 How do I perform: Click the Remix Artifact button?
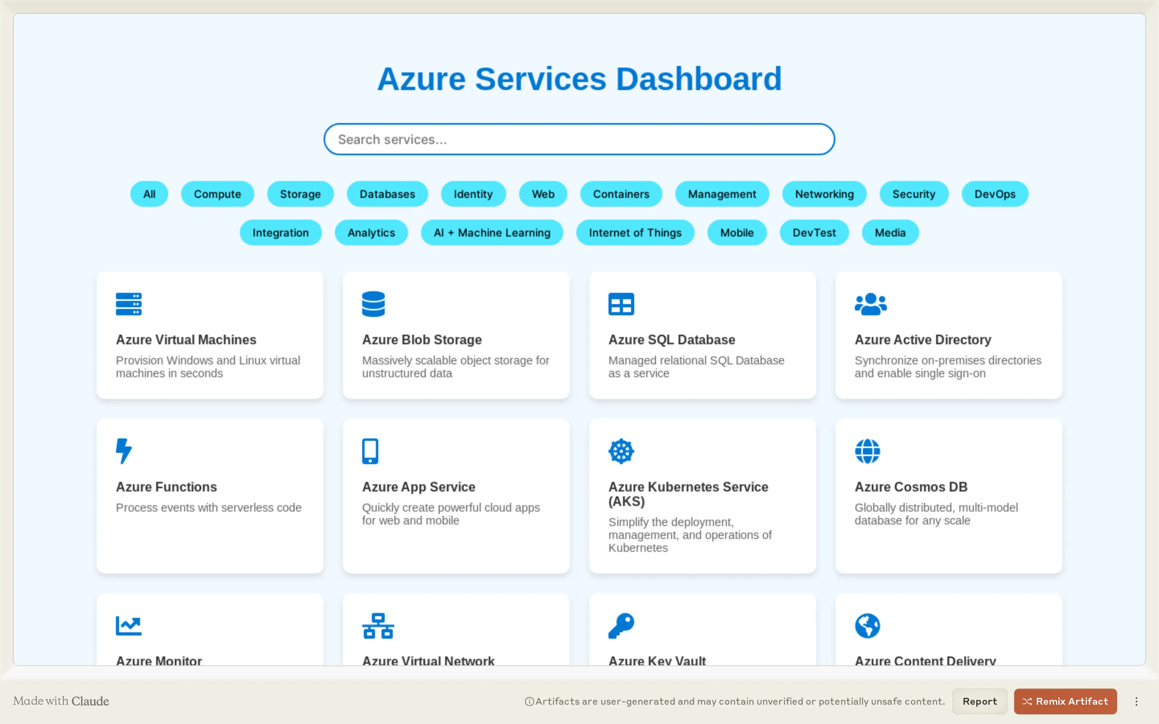pos(1065,701)
